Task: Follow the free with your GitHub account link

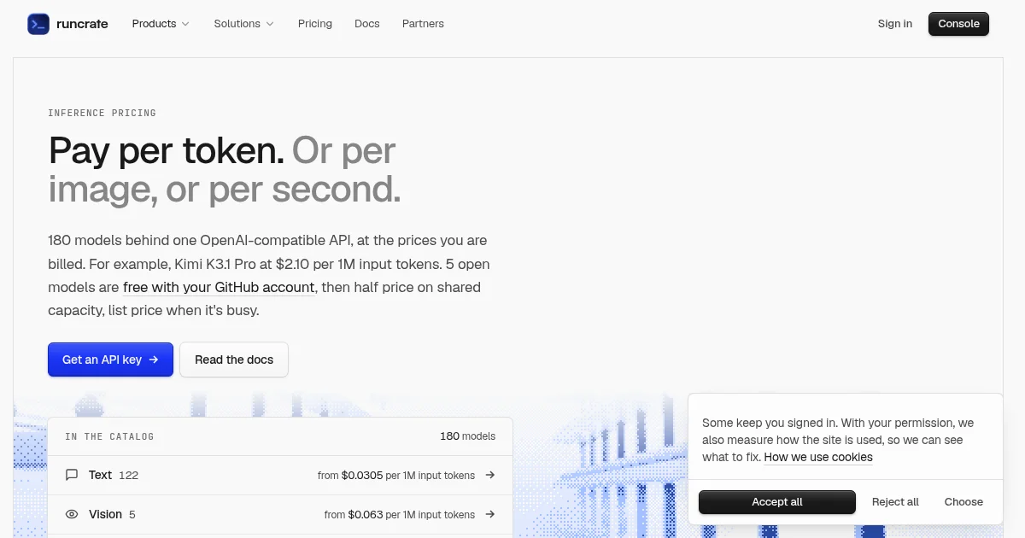Action: click(x=219, y=288)
